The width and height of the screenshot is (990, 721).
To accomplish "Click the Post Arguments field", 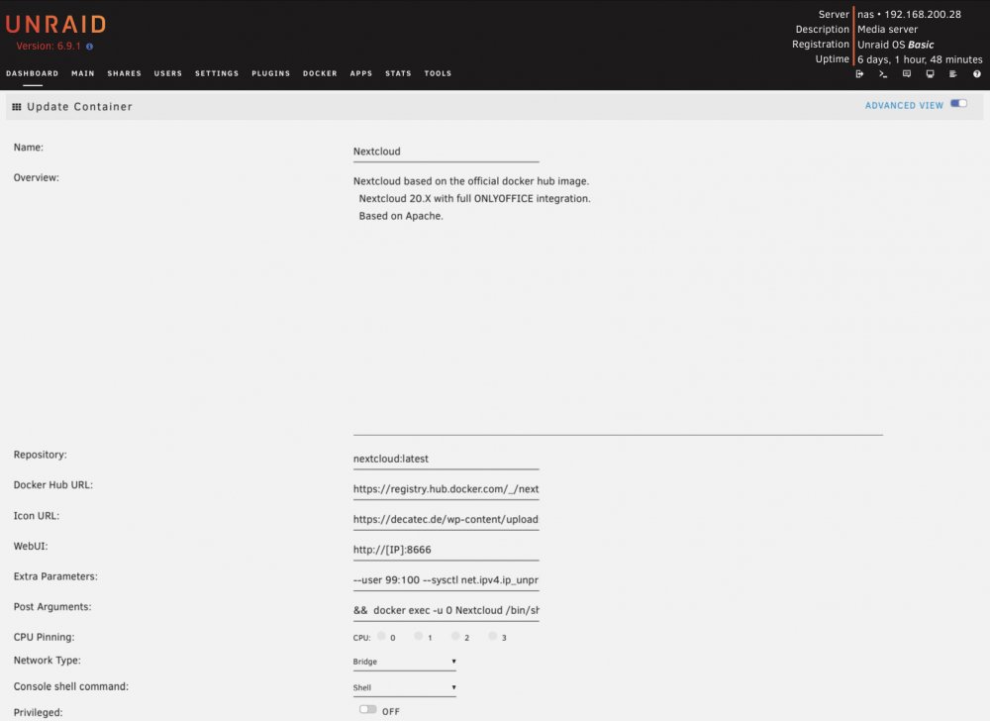I will (x=445, y=610).
